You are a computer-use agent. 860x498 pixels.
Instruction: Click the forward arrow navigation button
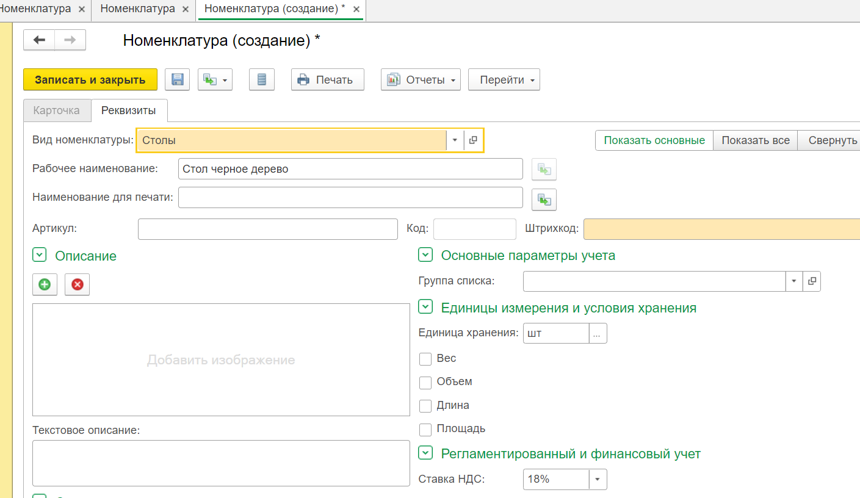pyautogui.click(x=70, y=40)
